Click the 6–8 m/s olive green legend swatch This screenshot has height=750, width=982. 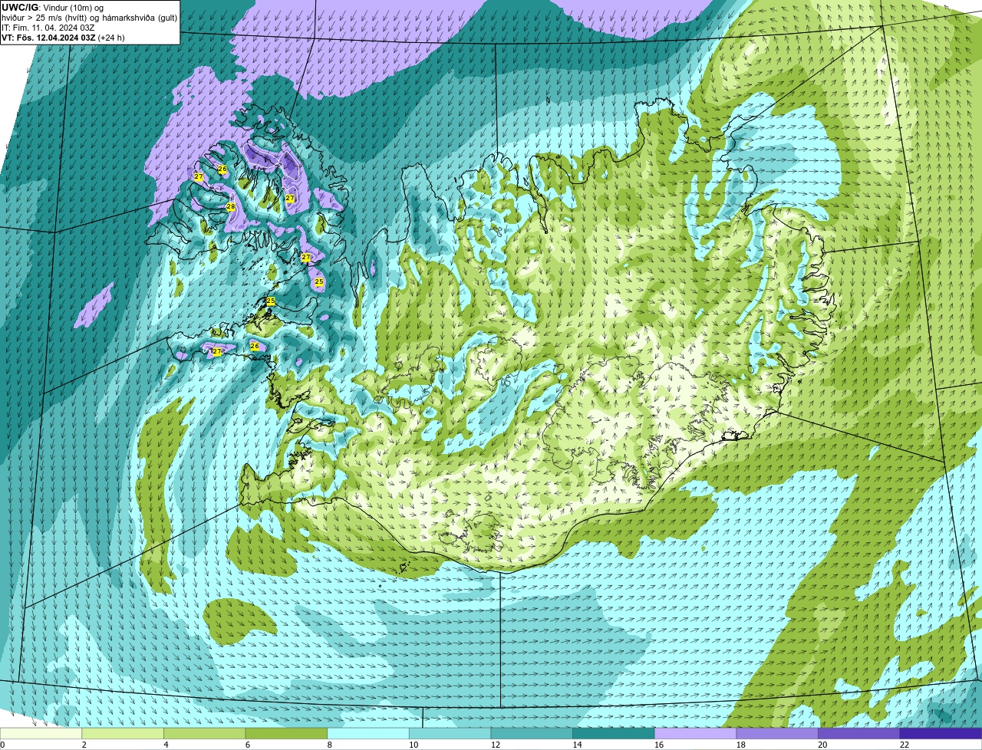pos(286,733)
